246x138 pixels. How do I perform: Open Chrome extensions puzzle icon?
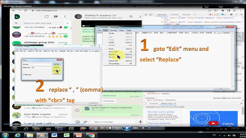coord(223,10)
